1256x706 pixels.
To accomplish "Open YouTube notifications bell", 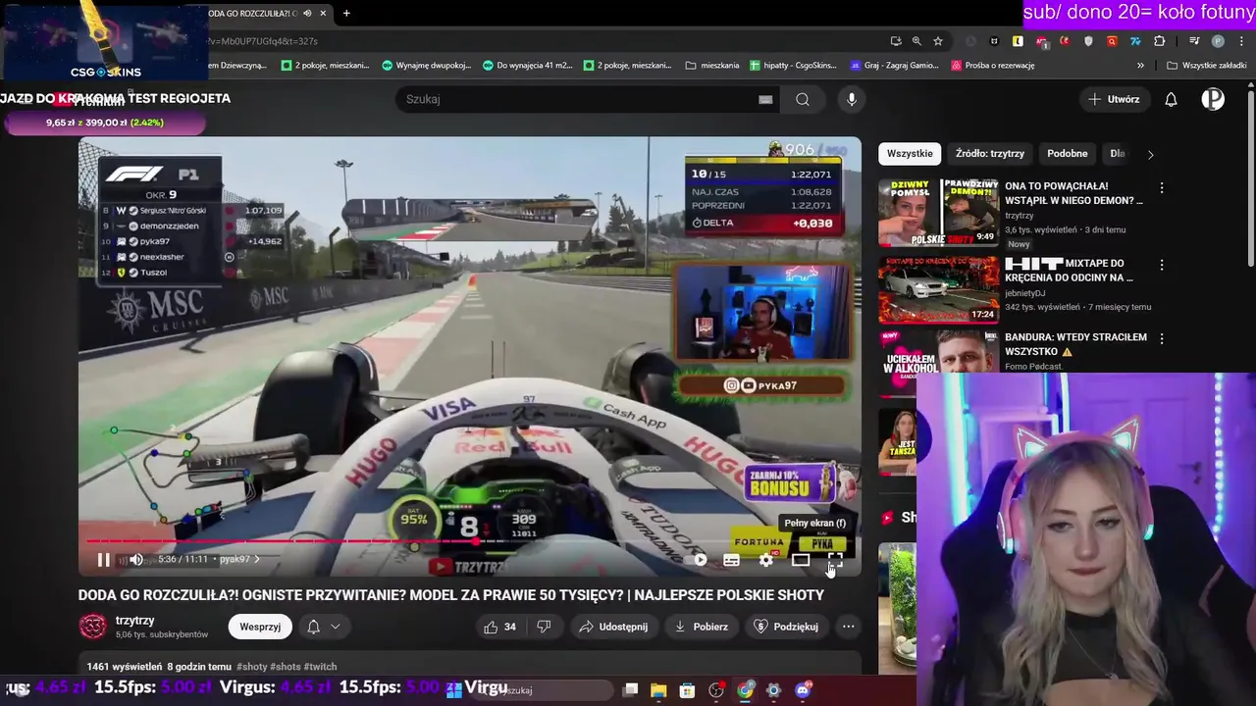I will point(1171,99).
